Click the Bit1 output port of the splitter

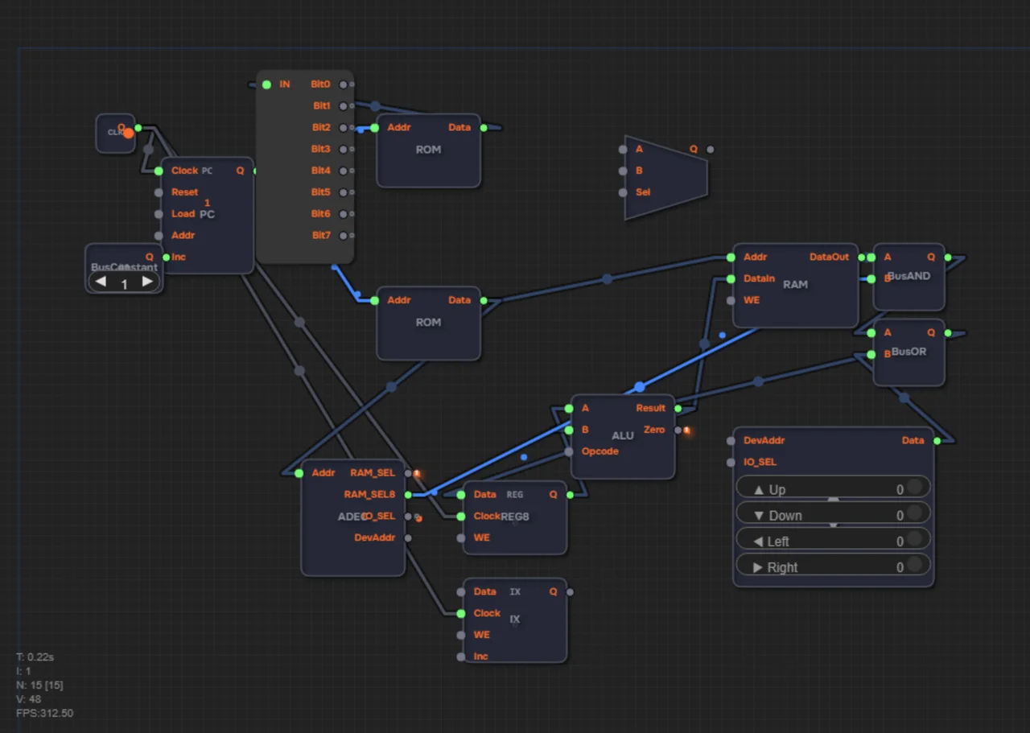coord(344,106)
